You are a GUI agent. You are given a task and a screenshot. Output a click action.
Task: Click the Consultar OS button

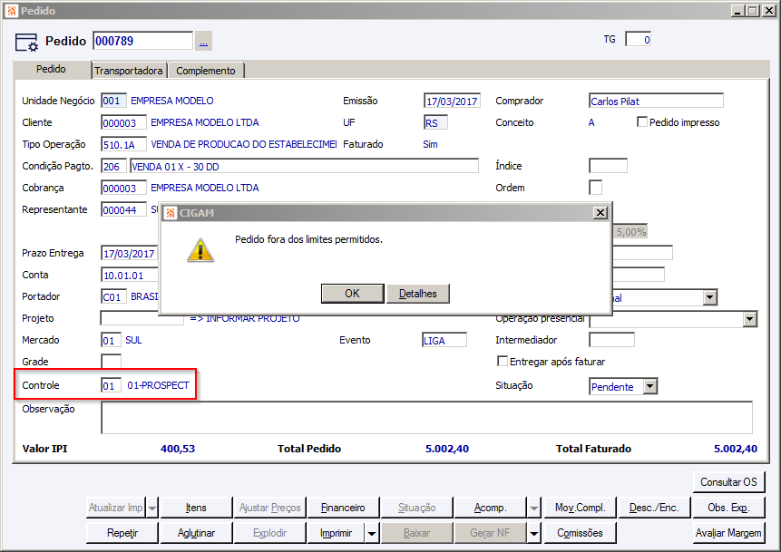coord(728,482)
